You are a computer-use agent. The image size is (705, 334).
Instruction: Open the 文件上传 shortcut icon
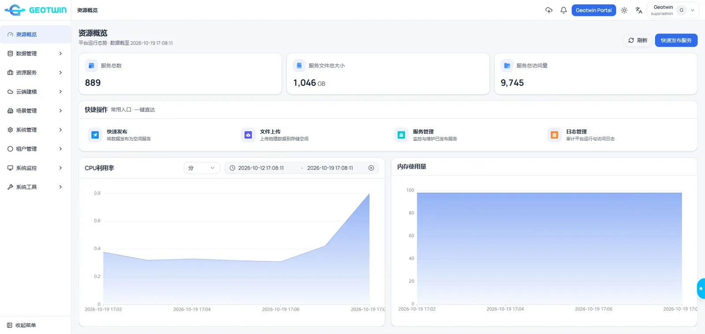pyautogui.click(x=248, y=135)
